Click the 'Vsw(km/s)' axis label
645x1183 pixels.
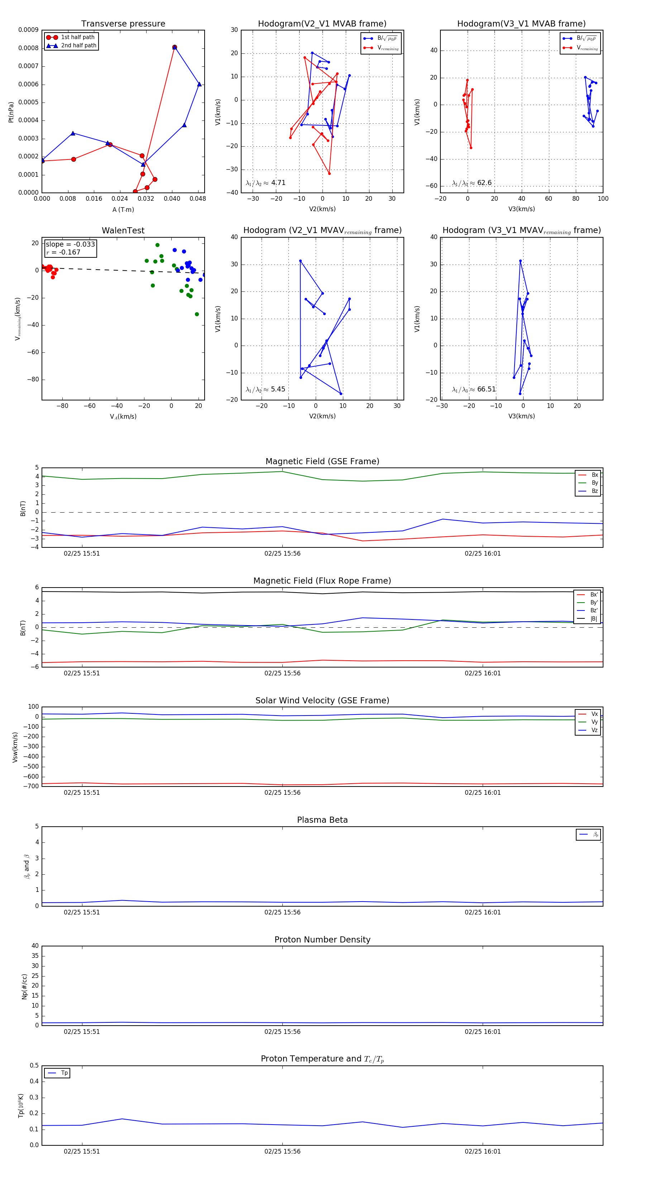[15, 747]
